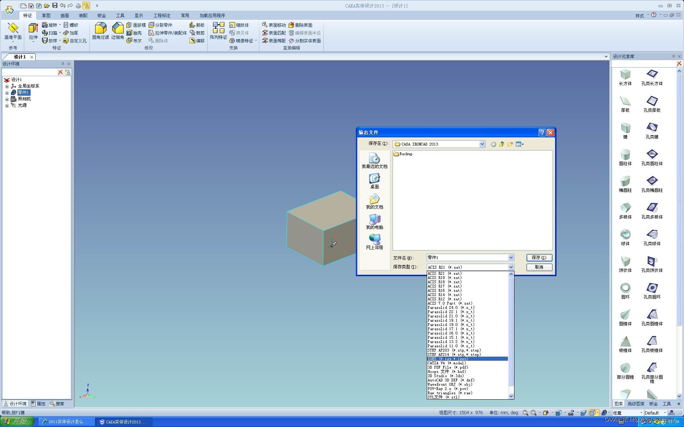
Task: Click the 取消 button
Action: pyautogui.click(x=539, y=267)
